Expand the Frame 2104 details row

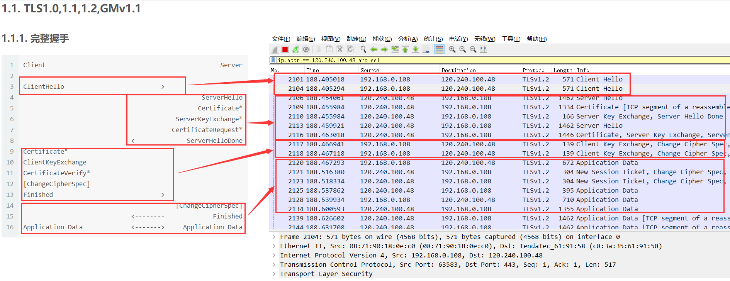[x=274, y=237]
